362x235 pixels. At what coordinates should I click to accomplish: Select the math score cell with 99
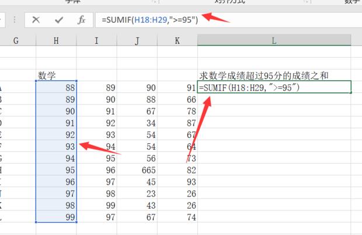tap(56, 217)
